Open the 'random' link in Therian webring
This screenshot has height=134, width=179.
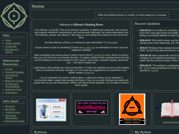pos(128,122)
